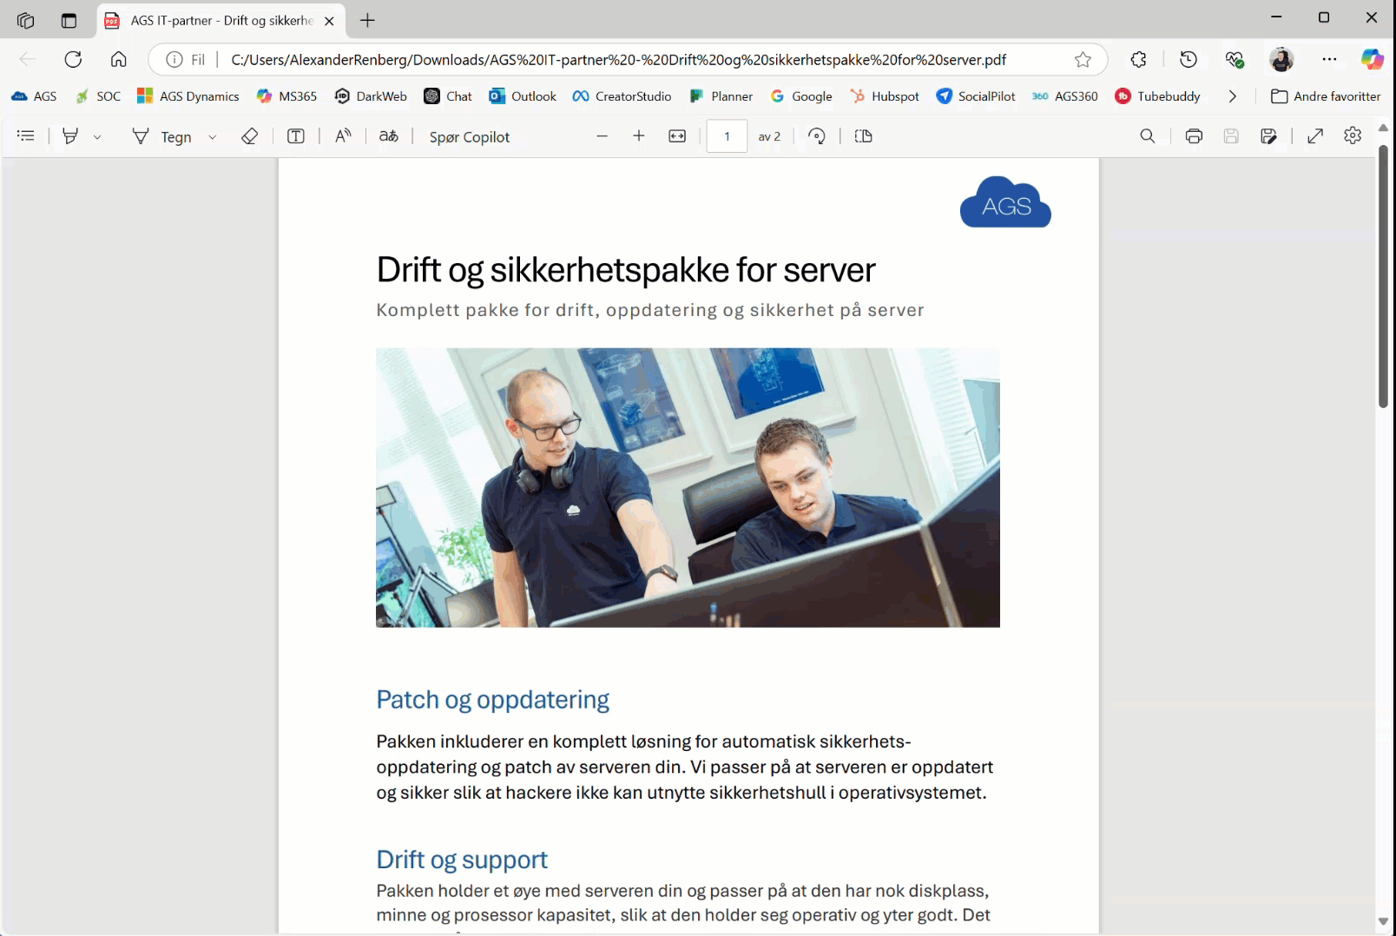The width and height of the screenshot is (1396, 936).
Task: Open Hubspot bookmark
Action: point(885,96)
